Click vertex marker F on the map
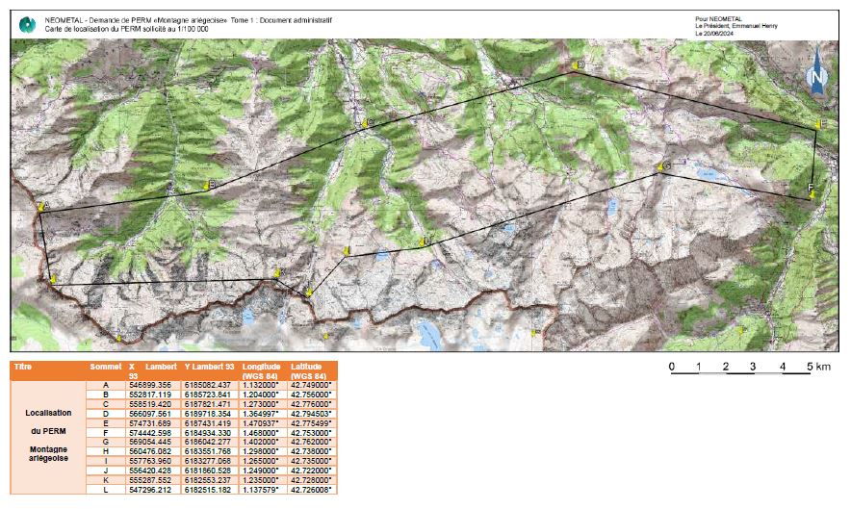This screenshot has height=509, width=851. (x=812, y=191)
